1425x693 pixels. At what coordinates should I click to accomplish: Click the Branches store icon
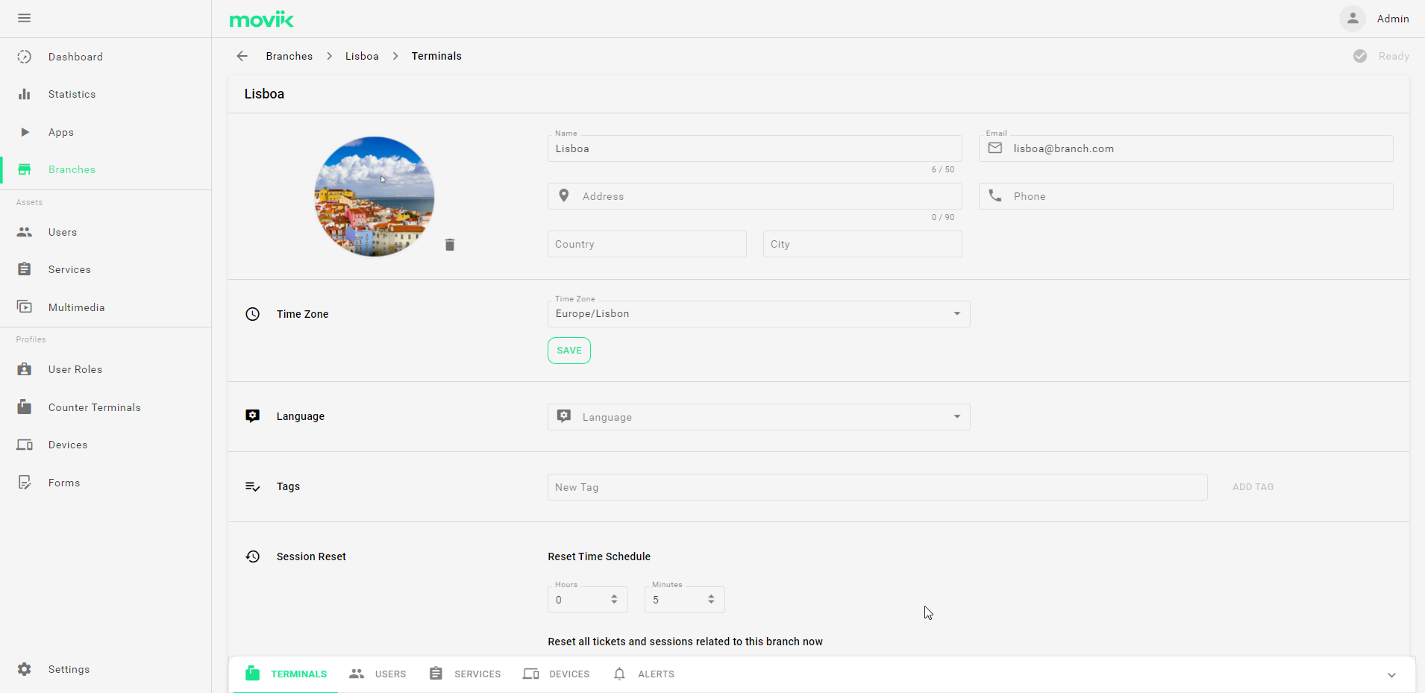(25, 169)
